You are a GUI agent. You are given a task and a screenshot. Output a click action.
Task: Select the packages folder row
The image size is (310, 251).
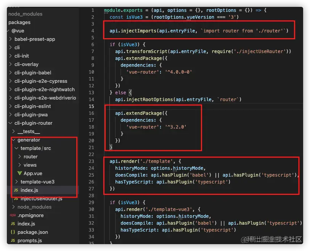(19, 23)
